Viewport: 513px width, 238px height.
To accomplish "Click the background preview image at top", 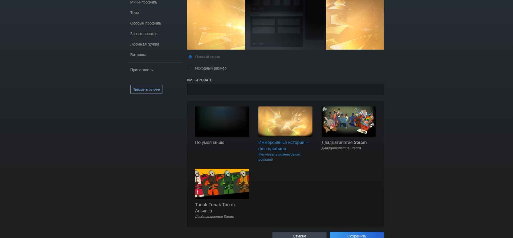I will [x=285, y=25].
